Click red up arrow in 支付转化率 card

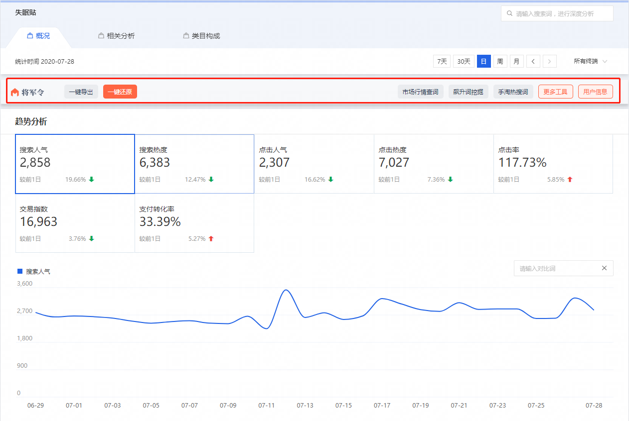211,238
